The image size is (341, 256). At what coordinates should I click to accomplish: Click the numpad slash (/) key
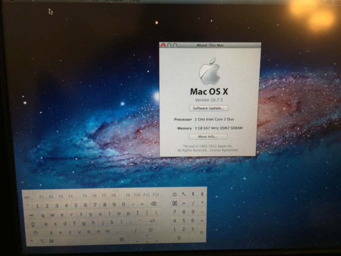click(193, 203)
